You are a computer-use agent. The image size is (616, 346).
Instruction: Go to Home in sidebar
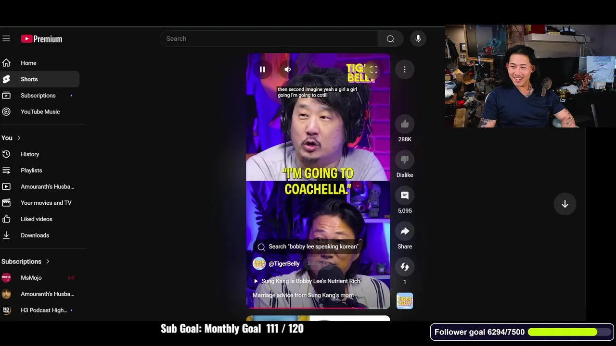tap(40, 63)
